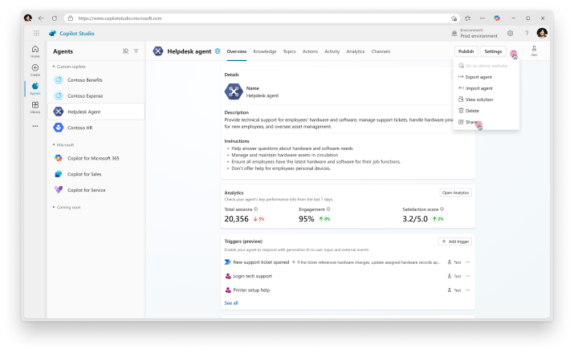The width and height of the screenshot is (574, 353).
Task: Choose Delete from the menu
Action: coord(486,111)
